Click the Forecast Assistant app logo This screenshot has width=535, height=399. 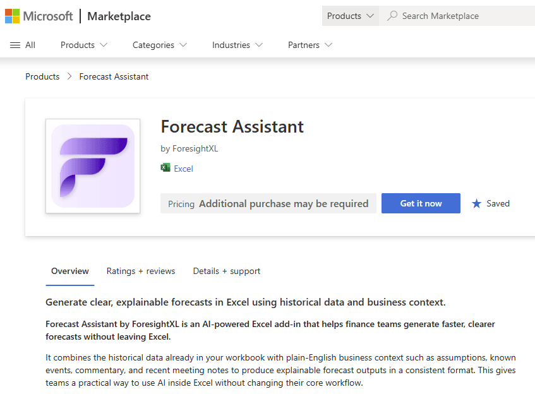(92, 165)
